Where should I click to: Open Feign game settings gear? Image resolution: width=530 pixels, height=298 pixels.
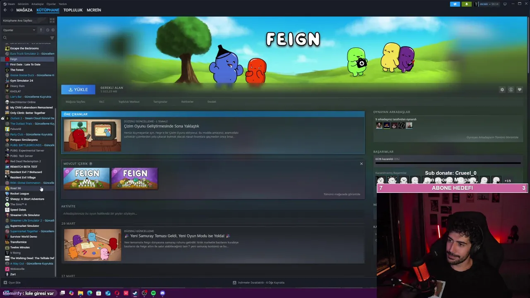tap(502, 90)
